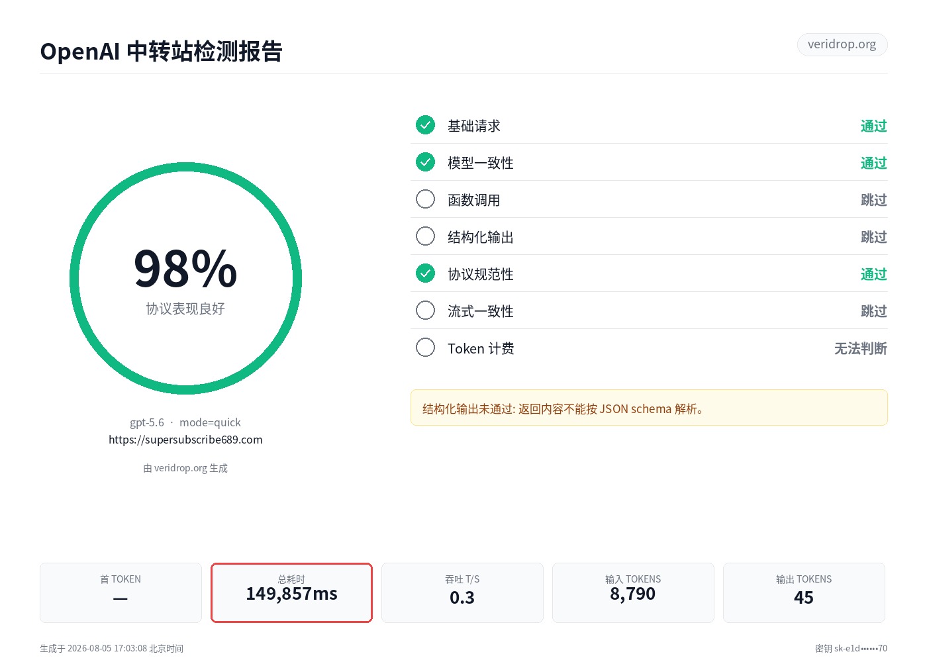Screen dimensions: 927x662
Task: Click the empty circle icon beside 结构化输出
Action: pos(425,236)
